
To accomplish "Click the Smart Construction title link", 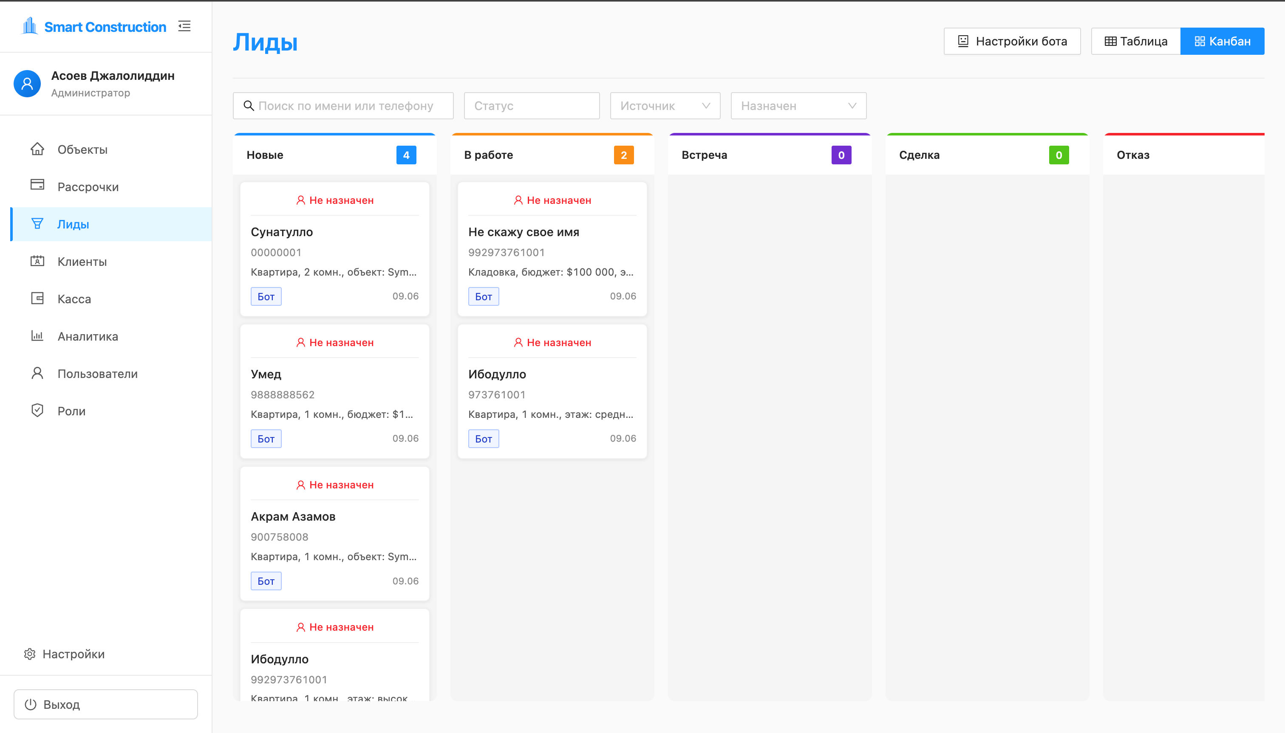I will pyautogui.click(x=105, y=27).
